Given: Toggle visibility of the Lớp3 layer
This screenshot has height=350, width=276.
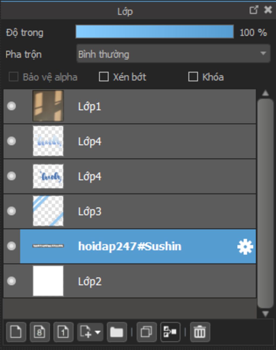Looking at the screenshot, I should coord(11,211).
